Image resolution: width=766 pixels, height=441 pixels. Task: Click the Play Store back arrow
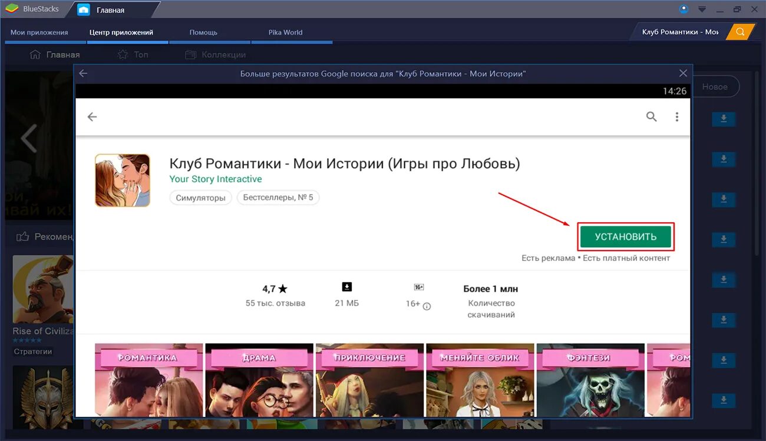(x=92, y=117)
